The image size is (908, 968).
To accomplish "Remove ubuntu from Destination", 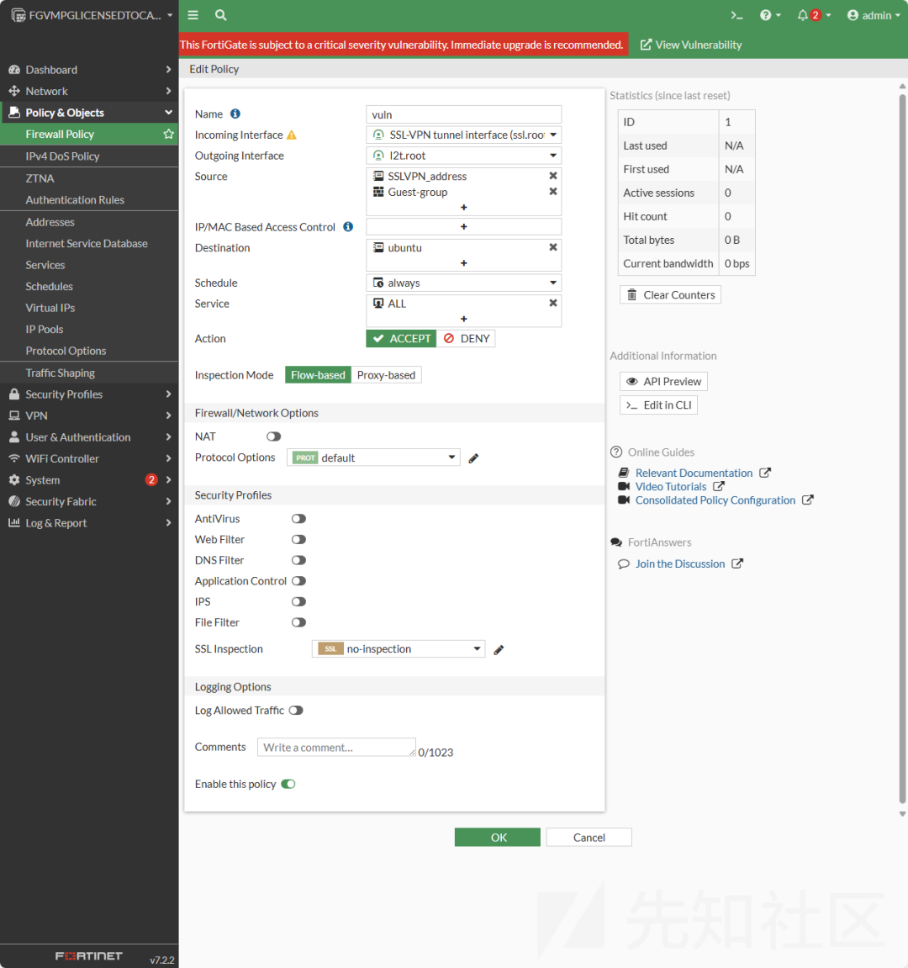I will [553, 247].
